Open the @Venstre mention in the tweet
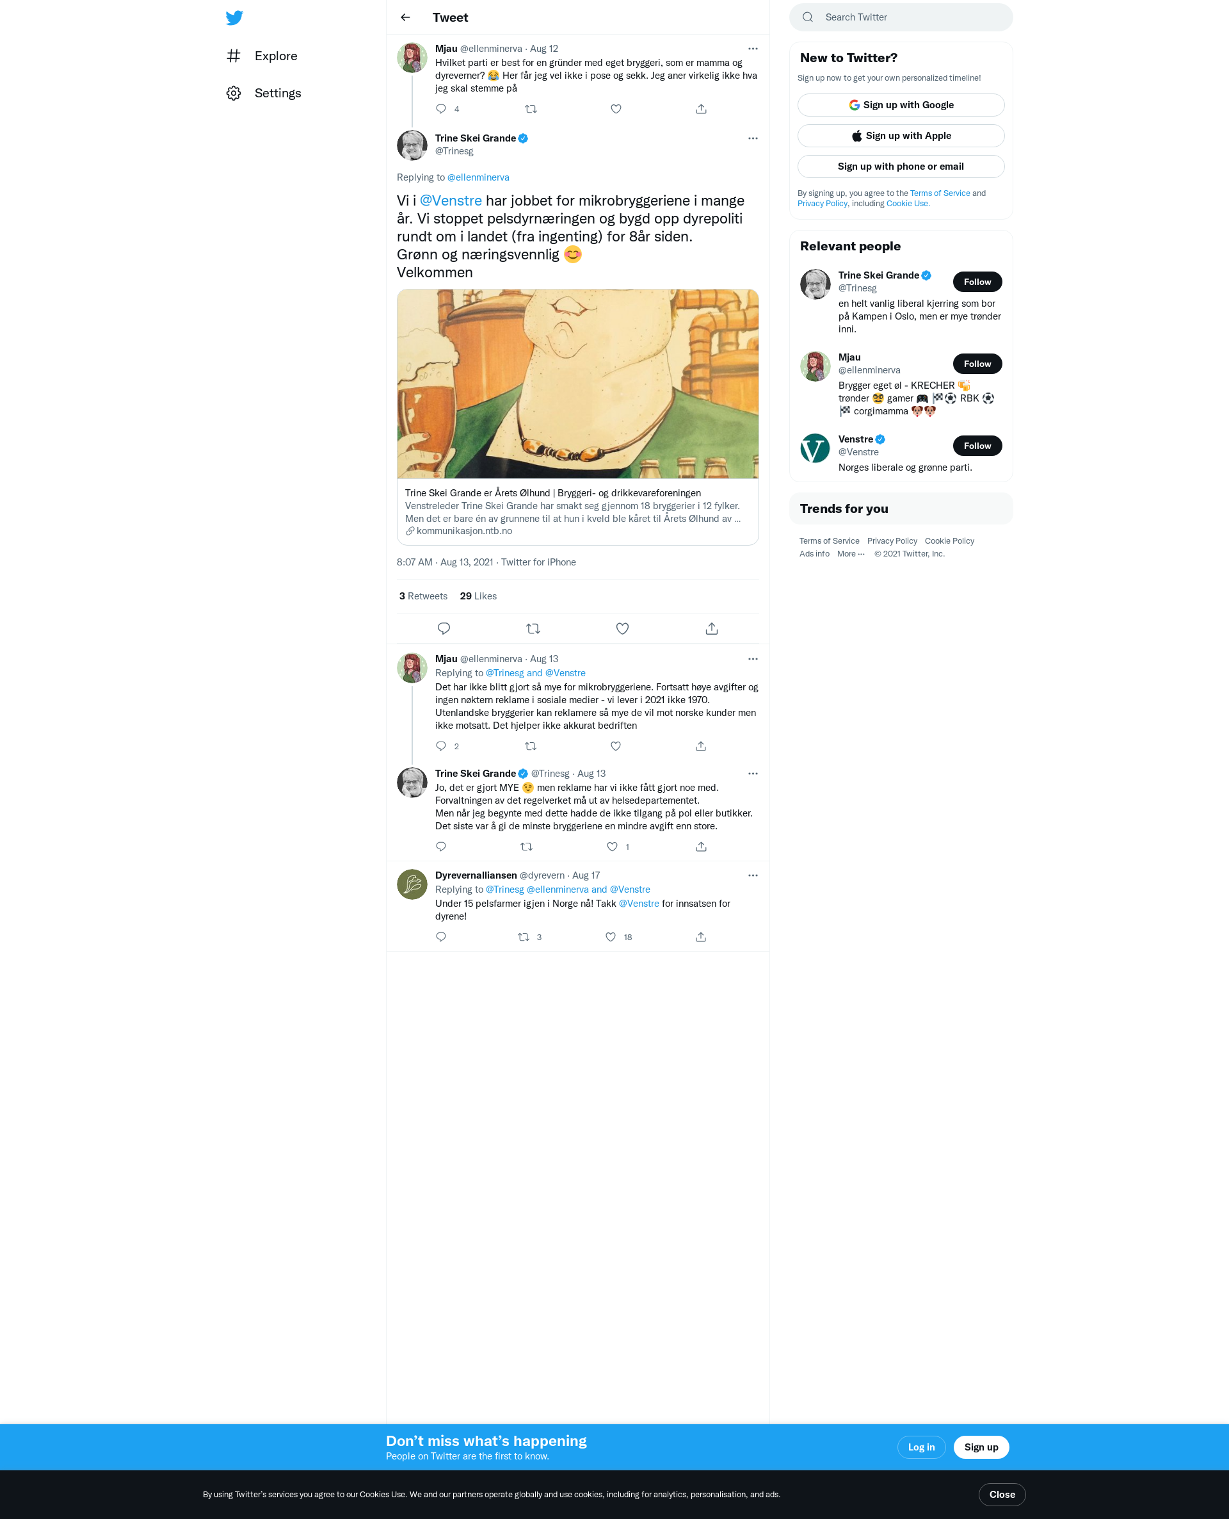This screenshot has height=1519, width=1229. pos(450,201)
